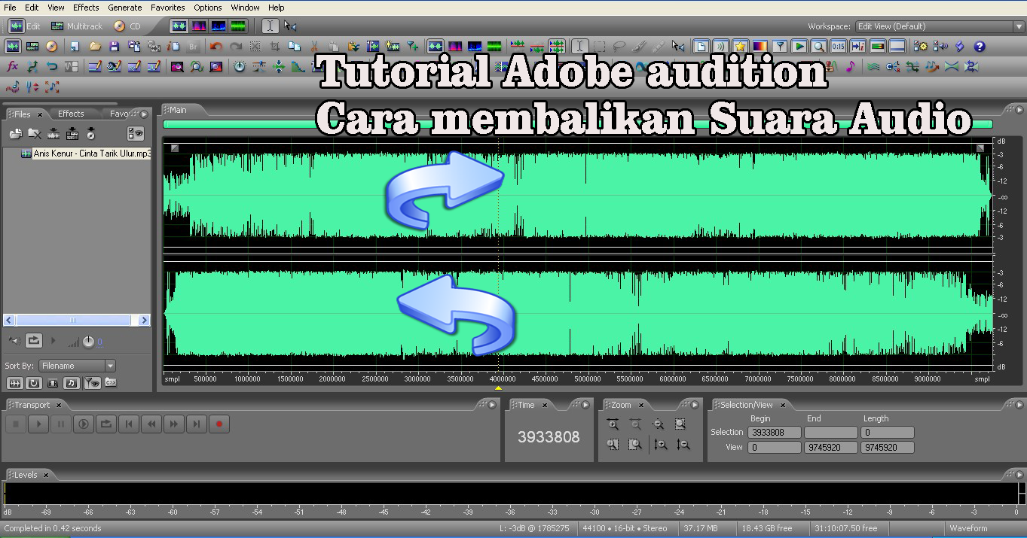Open the Effects menu
This screenshot has width=1027, height=538.
click(86, 8)
